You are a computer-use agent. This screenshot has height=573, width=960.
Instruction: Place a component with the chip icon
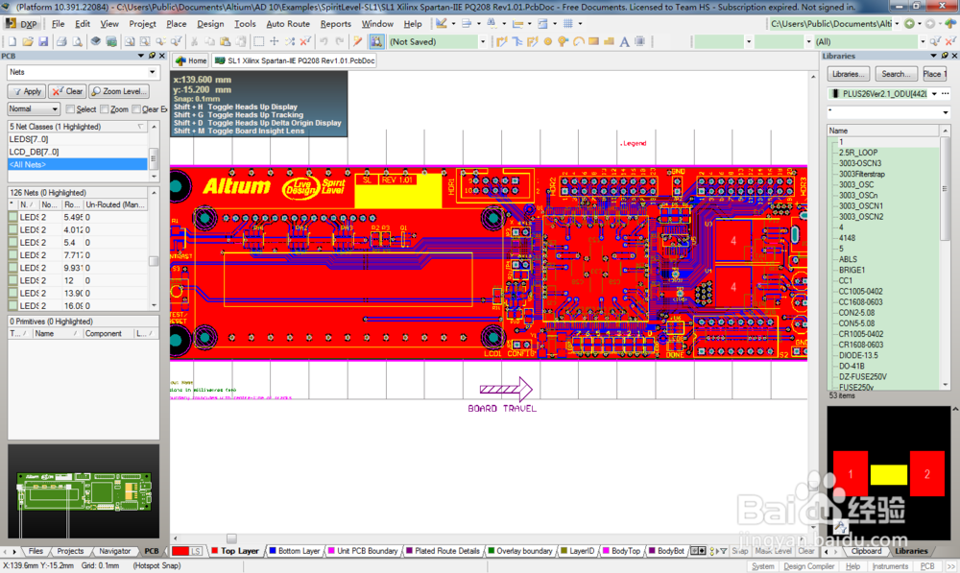point(639,41)
